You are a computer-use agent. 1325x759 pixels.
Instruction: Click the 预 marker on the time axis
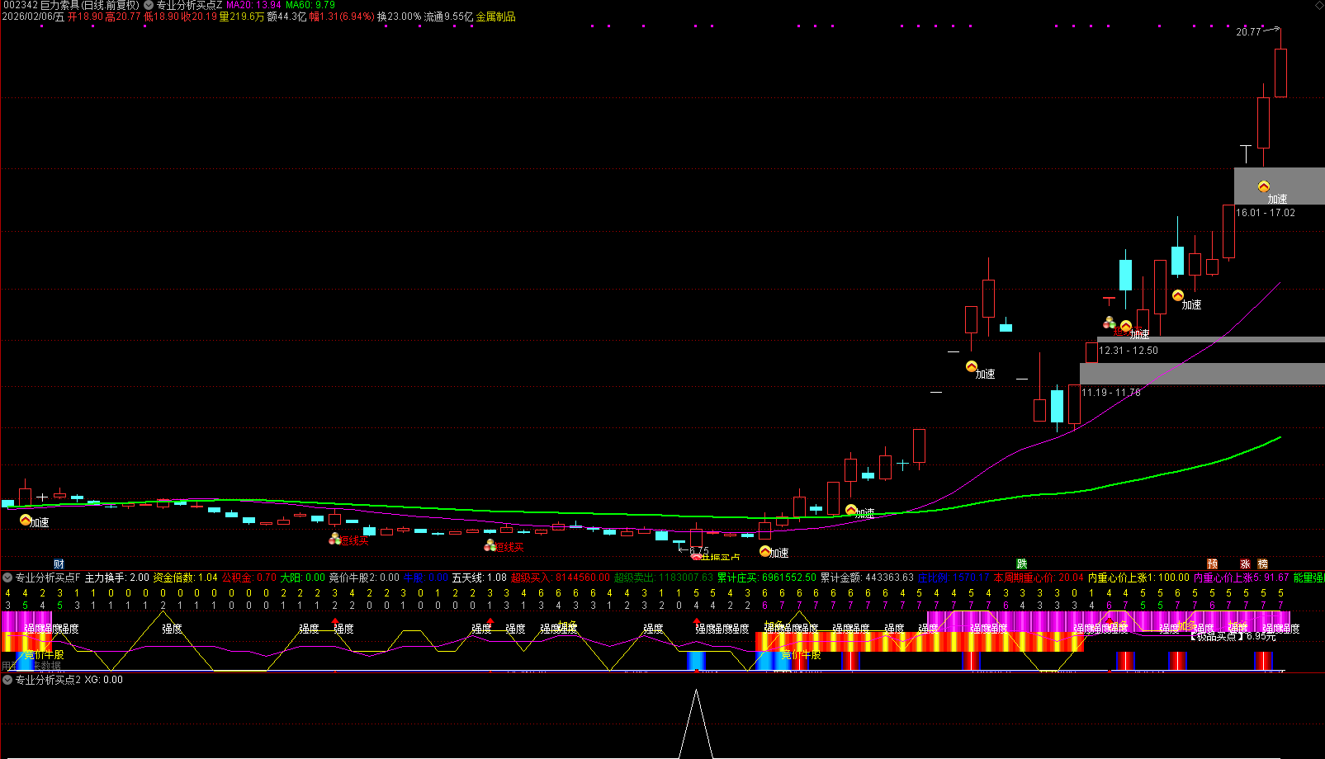pyautogui.click(x=1212, y=564)
